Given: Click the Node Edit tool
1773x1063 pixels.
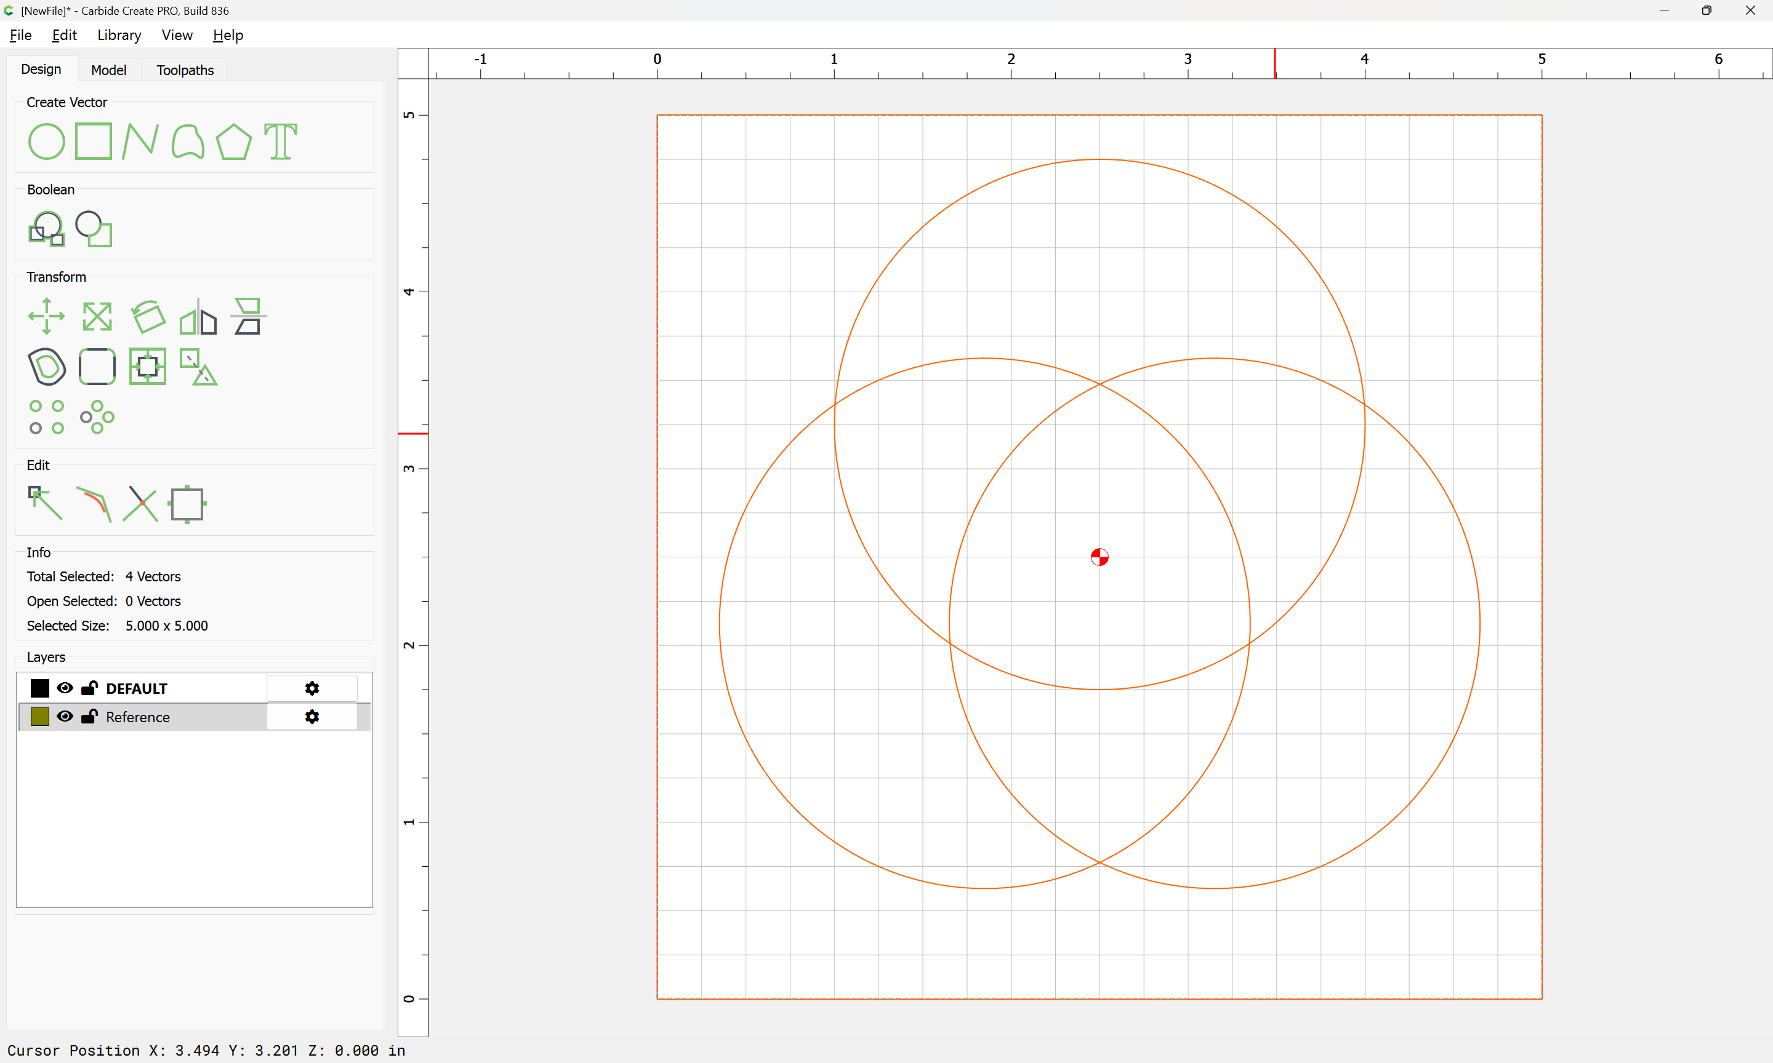Looking at the screenshot, I should [x=45, y=504].
